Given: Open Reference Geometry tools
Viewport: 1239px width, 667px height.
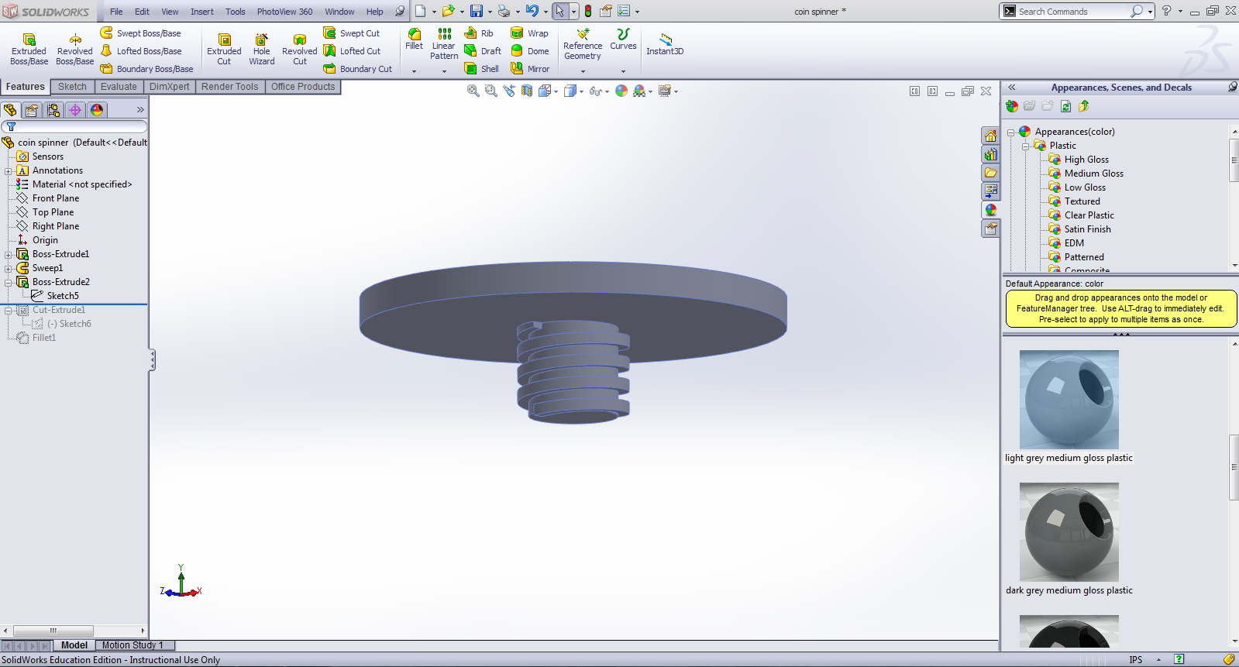Looking at the screenshot, I should 583,44.
